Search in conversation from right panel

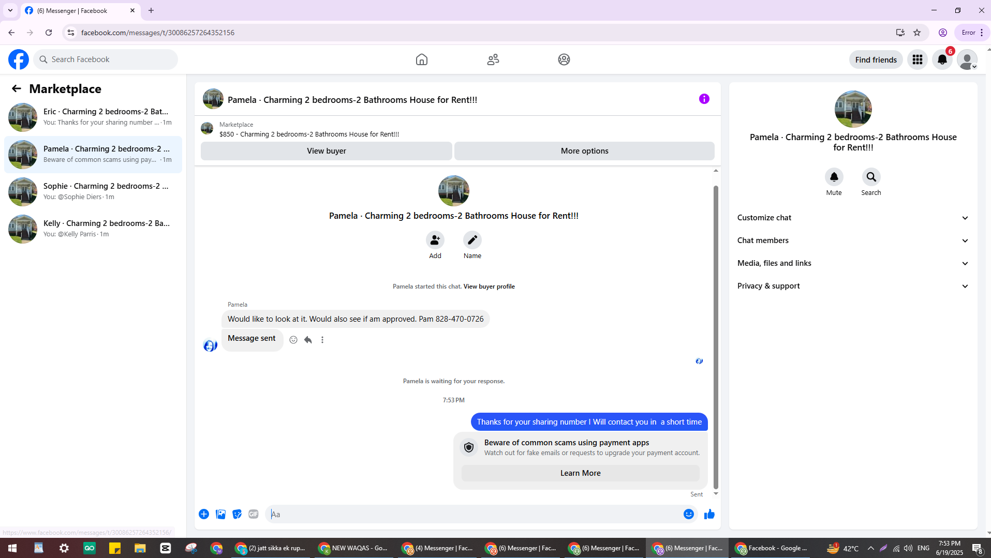[x=871, y=177]
